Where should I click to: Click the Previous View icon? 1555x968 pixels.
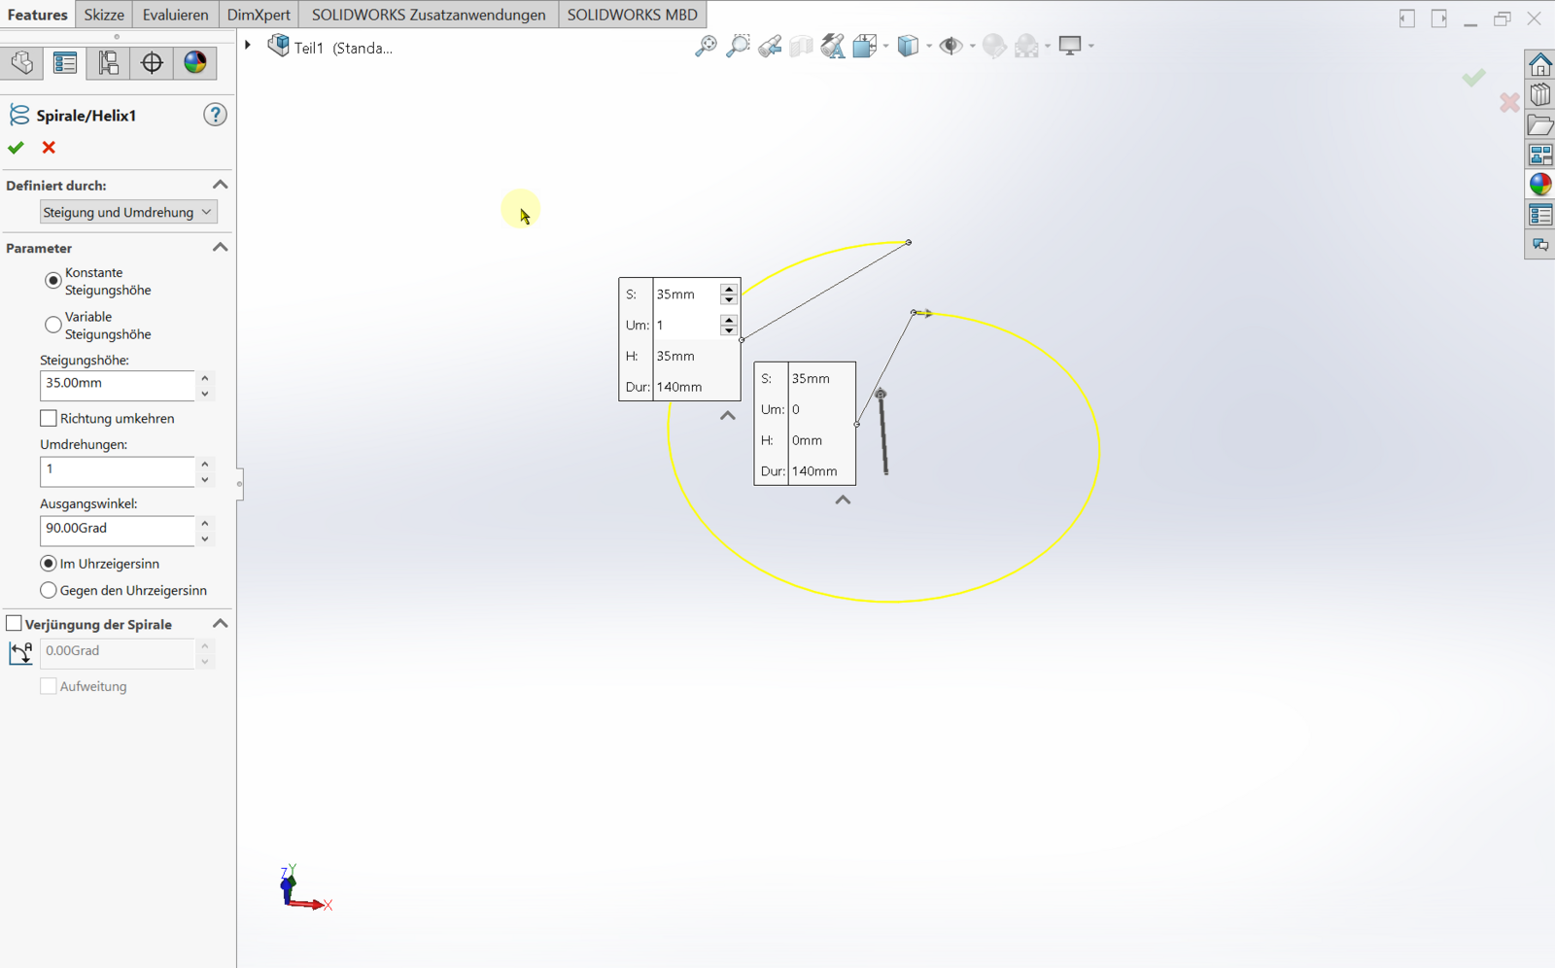pyautogui.click(x=770, y=46)
